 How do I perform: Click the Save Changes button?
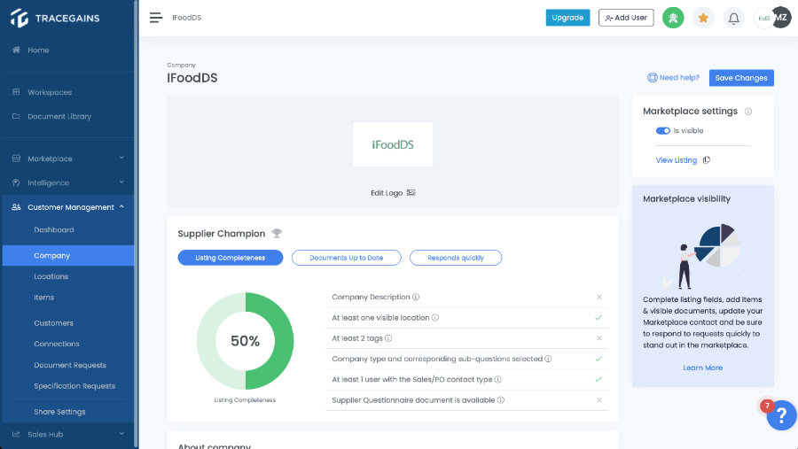[x=741, y=78]
